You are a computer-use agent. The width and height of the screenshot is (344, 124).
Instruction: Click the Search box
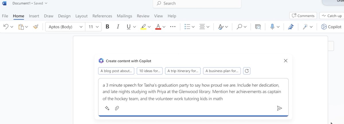tap(197, 3)
